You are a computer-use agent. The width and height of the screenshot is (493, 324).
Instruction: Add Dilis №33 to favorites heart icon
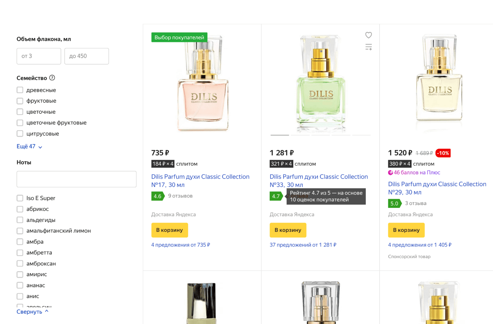click(x=368, y=35)
